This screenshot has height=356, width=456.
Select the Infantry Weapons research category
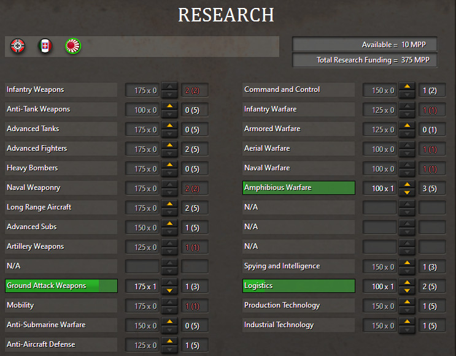coord(61,89)
